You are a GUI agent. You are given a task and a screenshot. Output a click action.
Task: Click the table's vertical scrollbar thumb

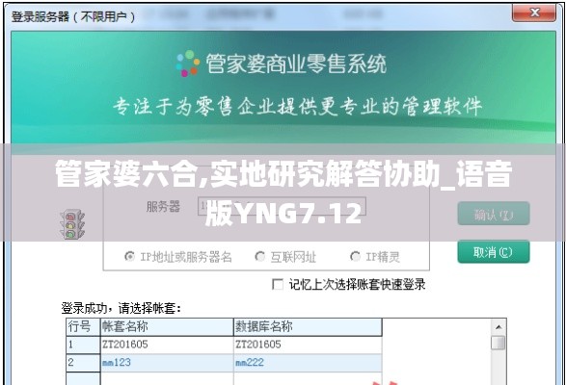point(499,343)
